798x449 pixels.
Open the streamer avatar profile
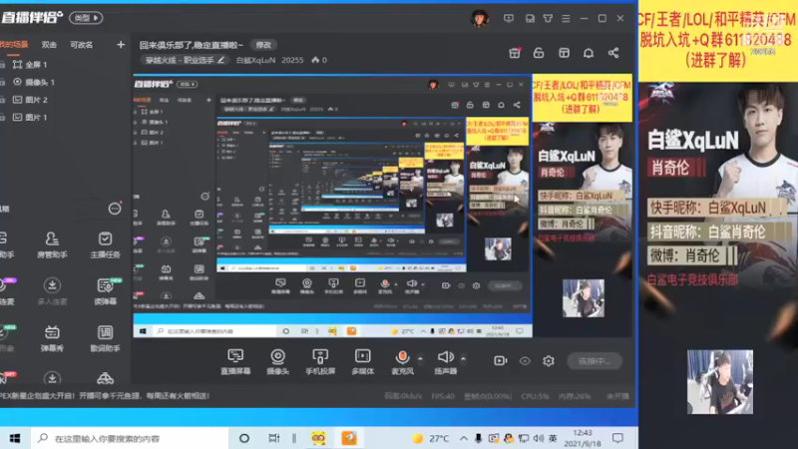pos(479,18)
